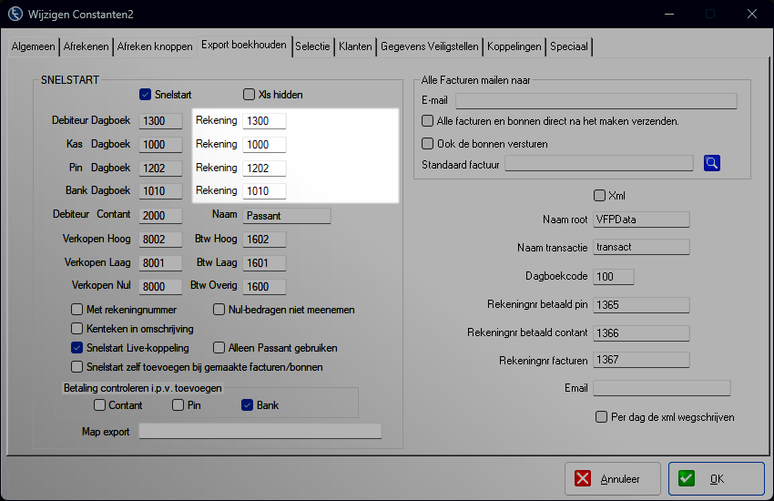This screenshot has width=774, height=501.
Task: Select the Dagboekcode field
Action: [613, 277]
